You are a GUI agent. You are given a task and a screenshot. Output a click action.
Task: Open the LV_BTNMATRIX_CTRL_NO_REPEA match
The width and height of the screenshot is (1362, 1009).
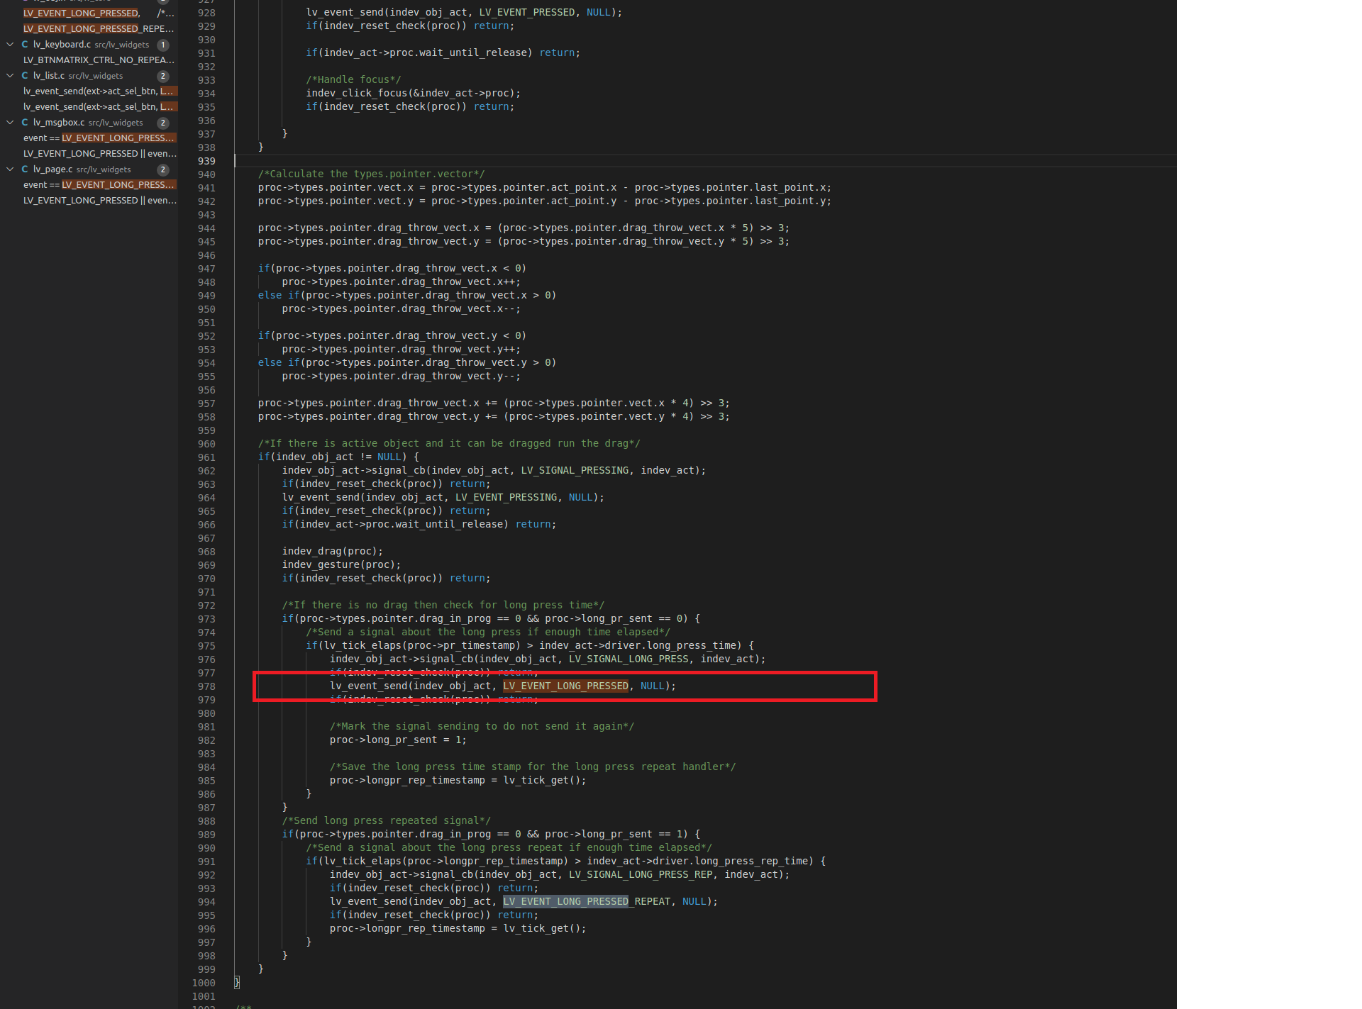tap(97, 60)
